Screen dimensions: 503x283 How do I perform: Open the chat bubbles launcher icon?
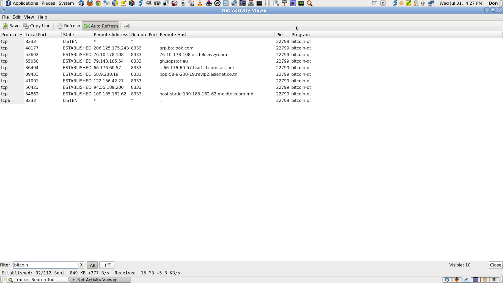click(107, 3)
